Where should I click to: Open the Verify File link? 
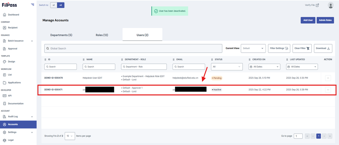coord(312,5)
